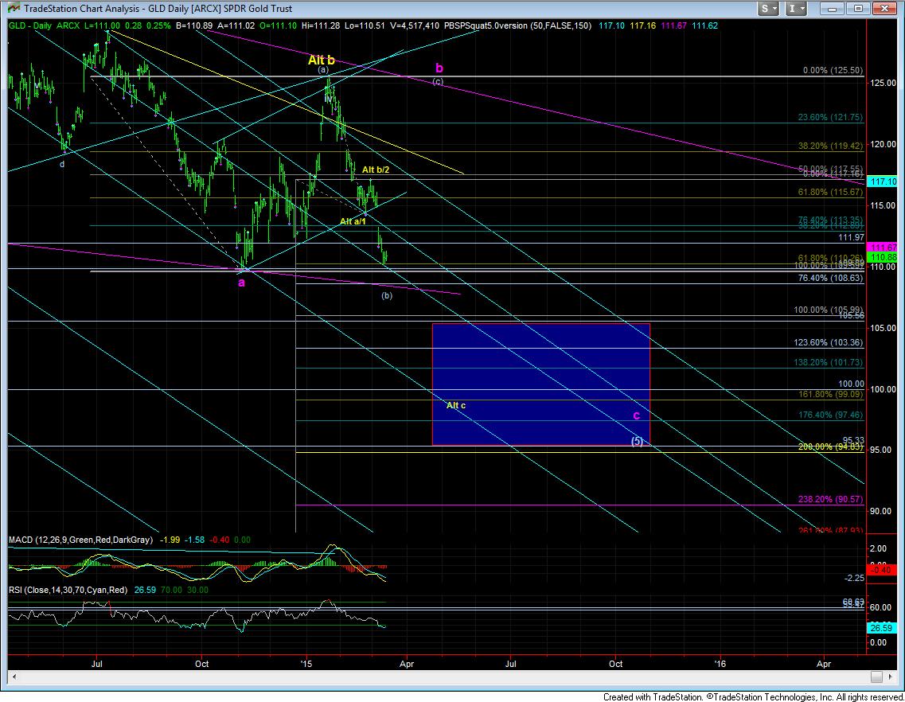The image size is (905, 702).
Task: Click the yellow 'Alt b' wave label
Action: coord(320,60)
